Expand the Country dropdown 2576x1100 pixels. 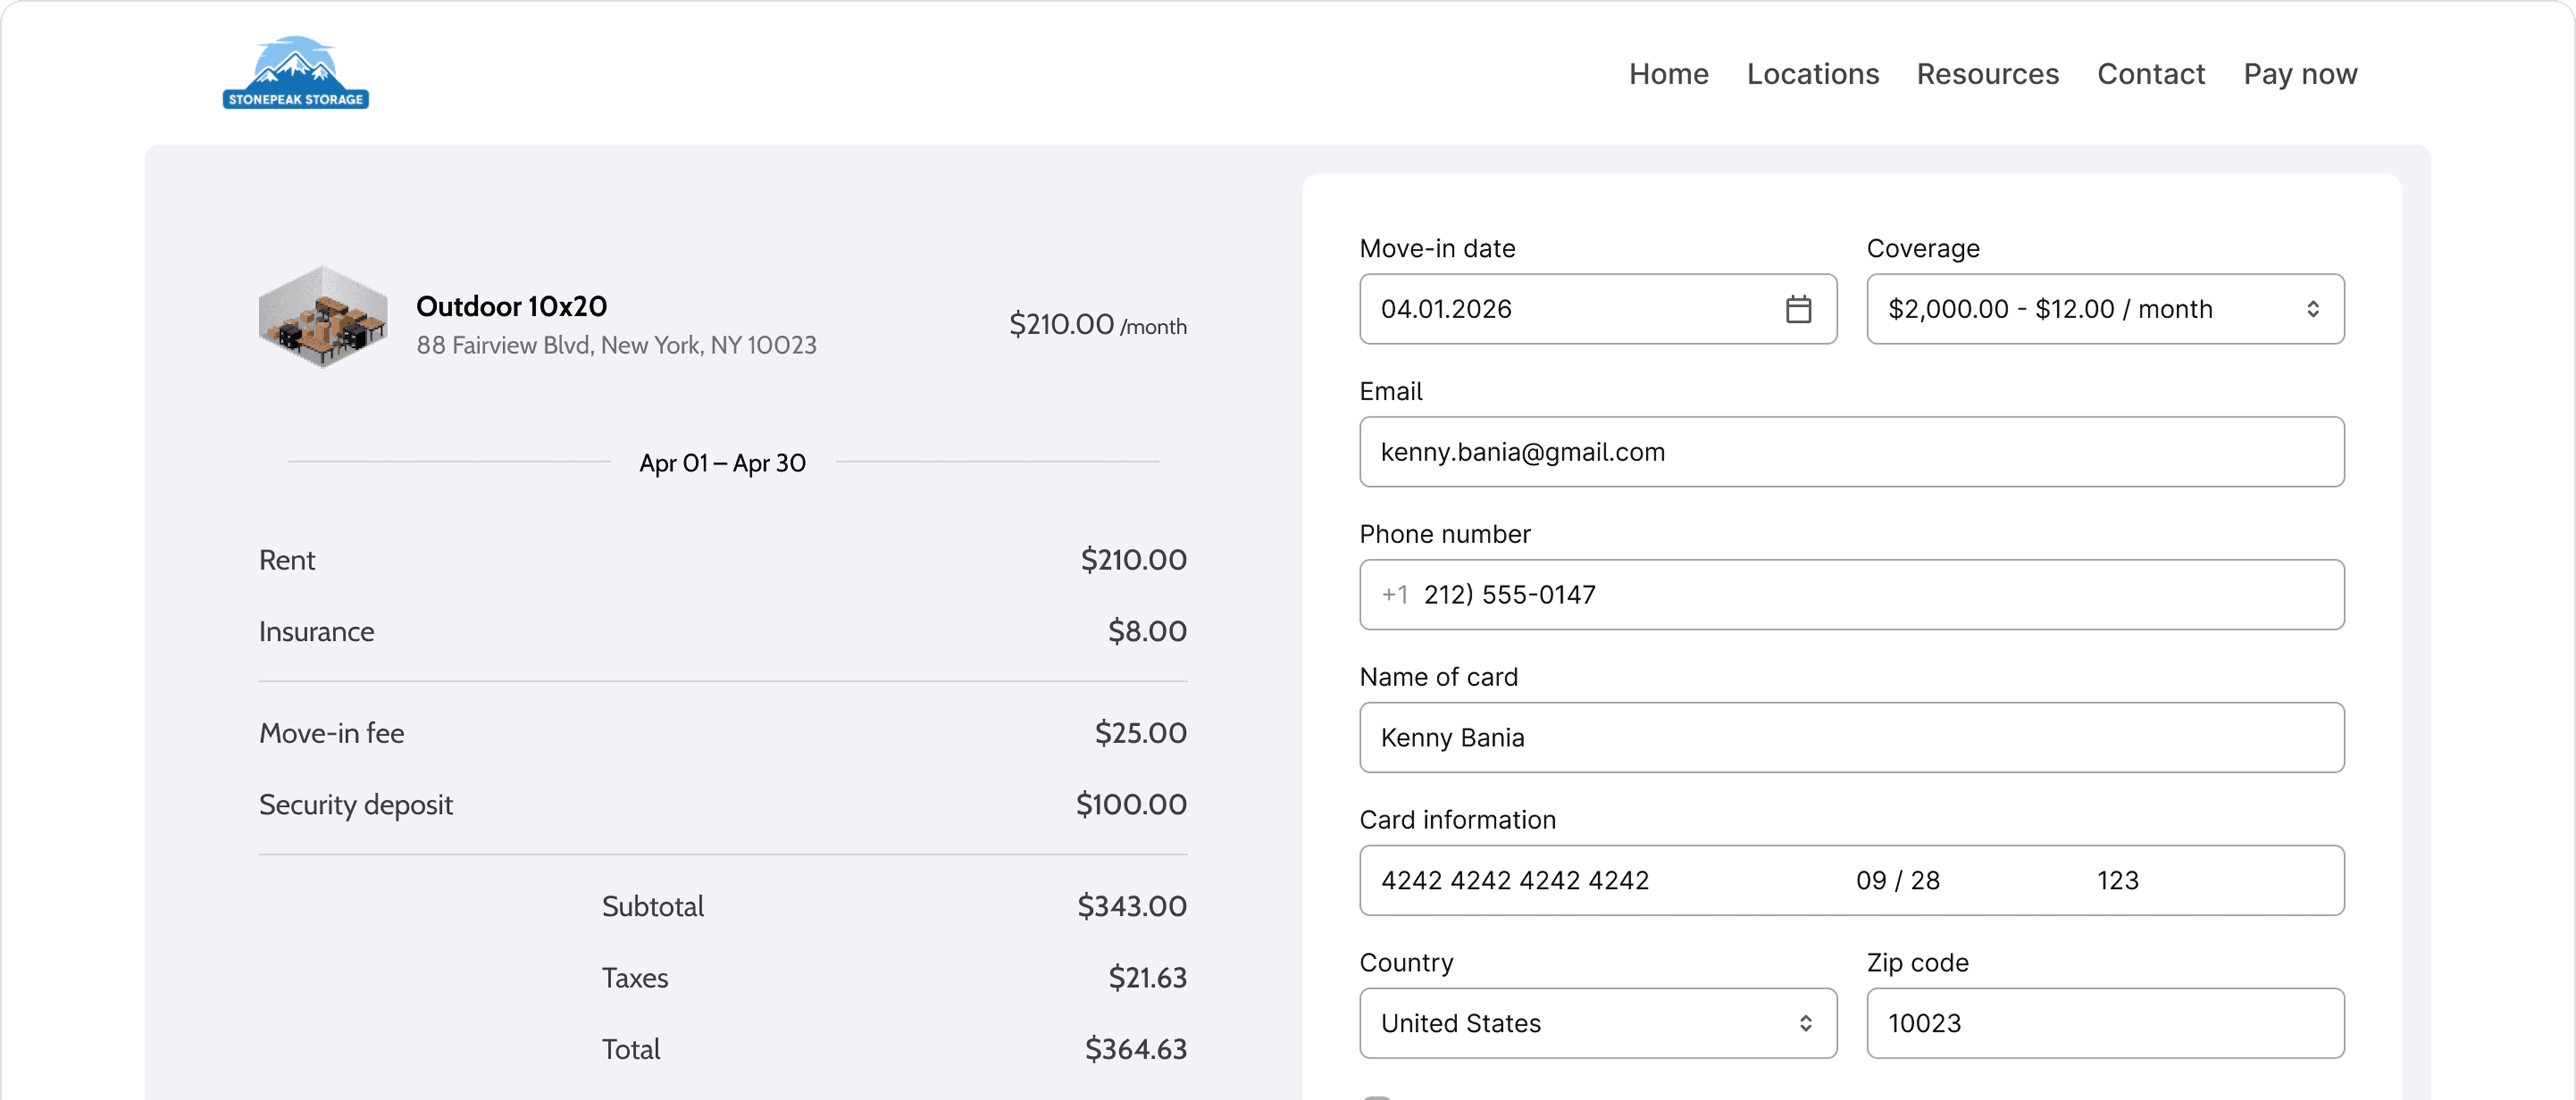[1597, 1023]
